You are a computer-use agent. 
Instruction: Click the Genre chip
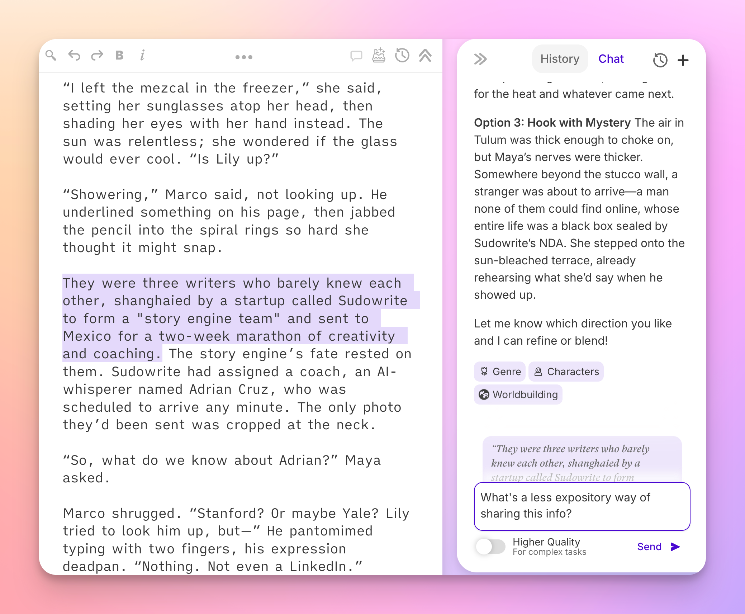500,372
